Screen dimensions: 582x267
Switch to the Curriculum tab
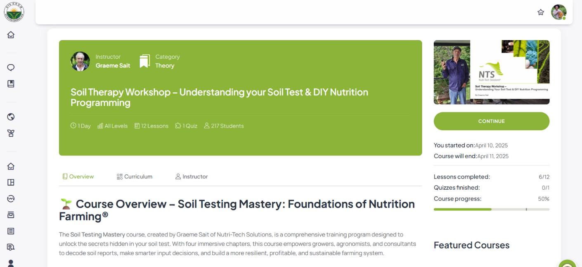[x=135, y=176]
